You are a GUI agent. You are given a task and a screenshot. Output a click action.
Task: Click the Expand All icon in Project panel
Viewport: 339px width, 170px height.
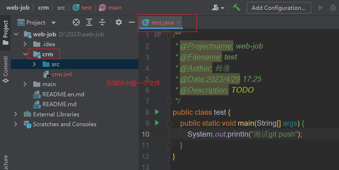(x=89, y=22)
